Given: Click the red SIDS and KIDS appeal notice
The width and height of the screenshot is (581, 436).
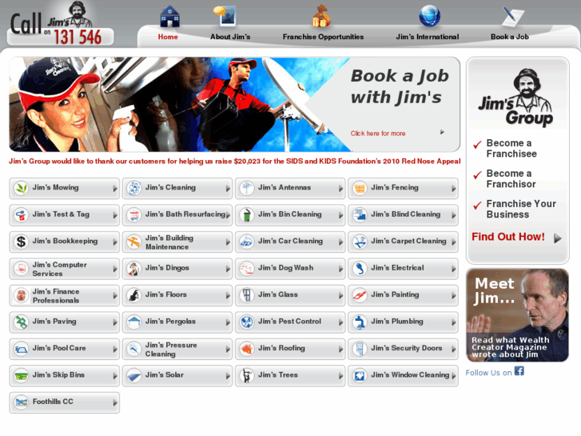Looking at the screenshot, I should 234,161.
